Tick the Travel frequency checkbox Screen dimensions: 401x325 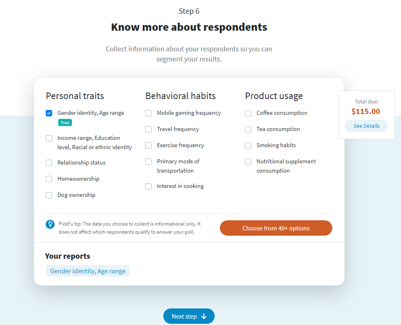(x=148, y=129)
